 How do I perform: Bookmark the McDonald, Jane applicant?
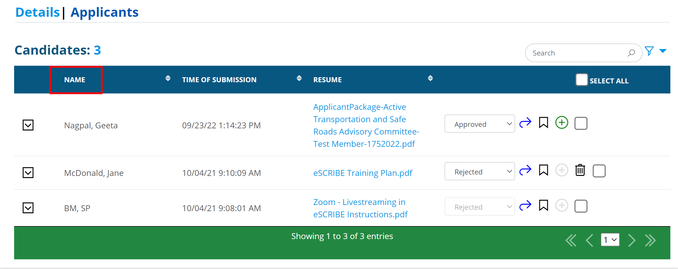click(543, 170)
